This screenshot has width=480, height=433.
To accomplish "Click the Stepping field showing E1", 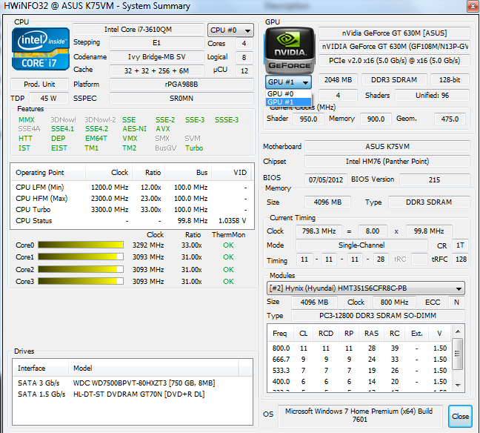I will (x=157, y=42).
